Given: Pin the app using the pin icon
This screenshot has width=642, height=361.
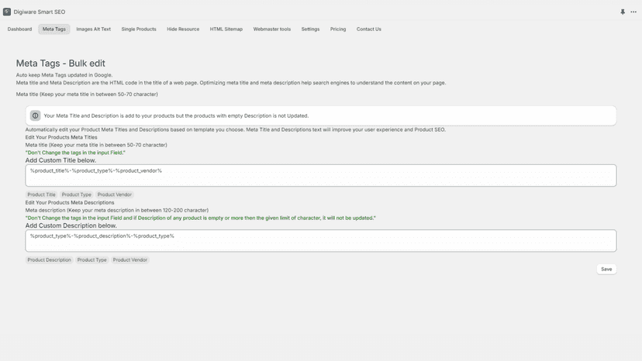Looking at the screenshot, I should click(623, 12).
